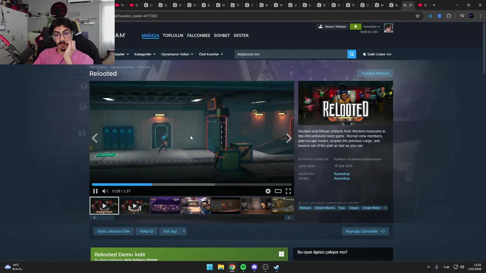Open the İstek Listesi wishlist link
Viewport: 486px width, 273px height.
pos(377,54)
